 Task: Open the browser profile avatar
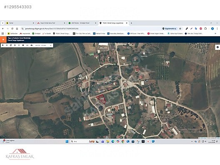point(212,29)
